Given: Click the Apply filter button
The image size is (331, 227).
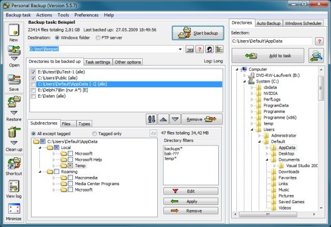Looking at the screenshot, I should [x=190, y=201].
